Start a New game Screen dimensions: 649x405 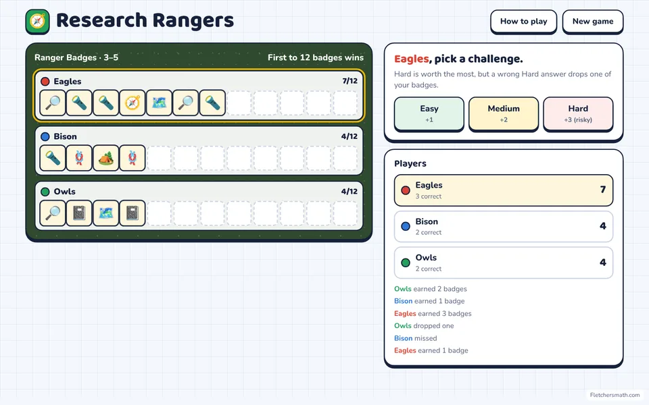593,22
